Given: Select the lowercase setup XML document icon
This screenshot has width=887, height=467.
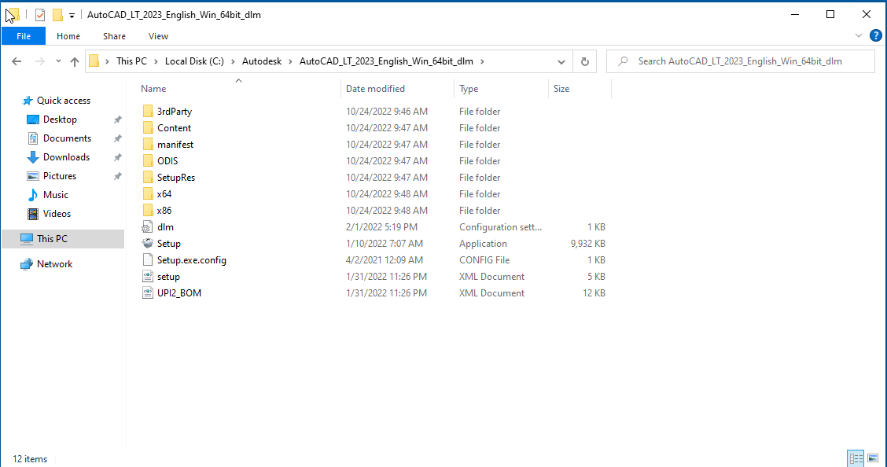Looking at the screenshot, I should coord(148,277).
